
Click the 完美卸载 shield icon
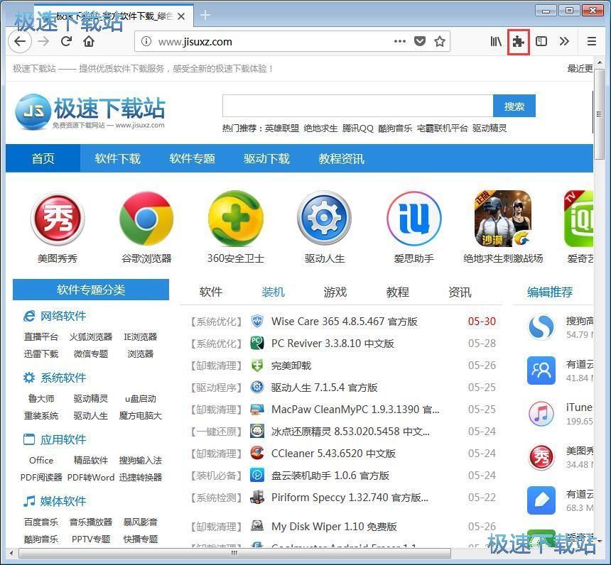[257, 366]
